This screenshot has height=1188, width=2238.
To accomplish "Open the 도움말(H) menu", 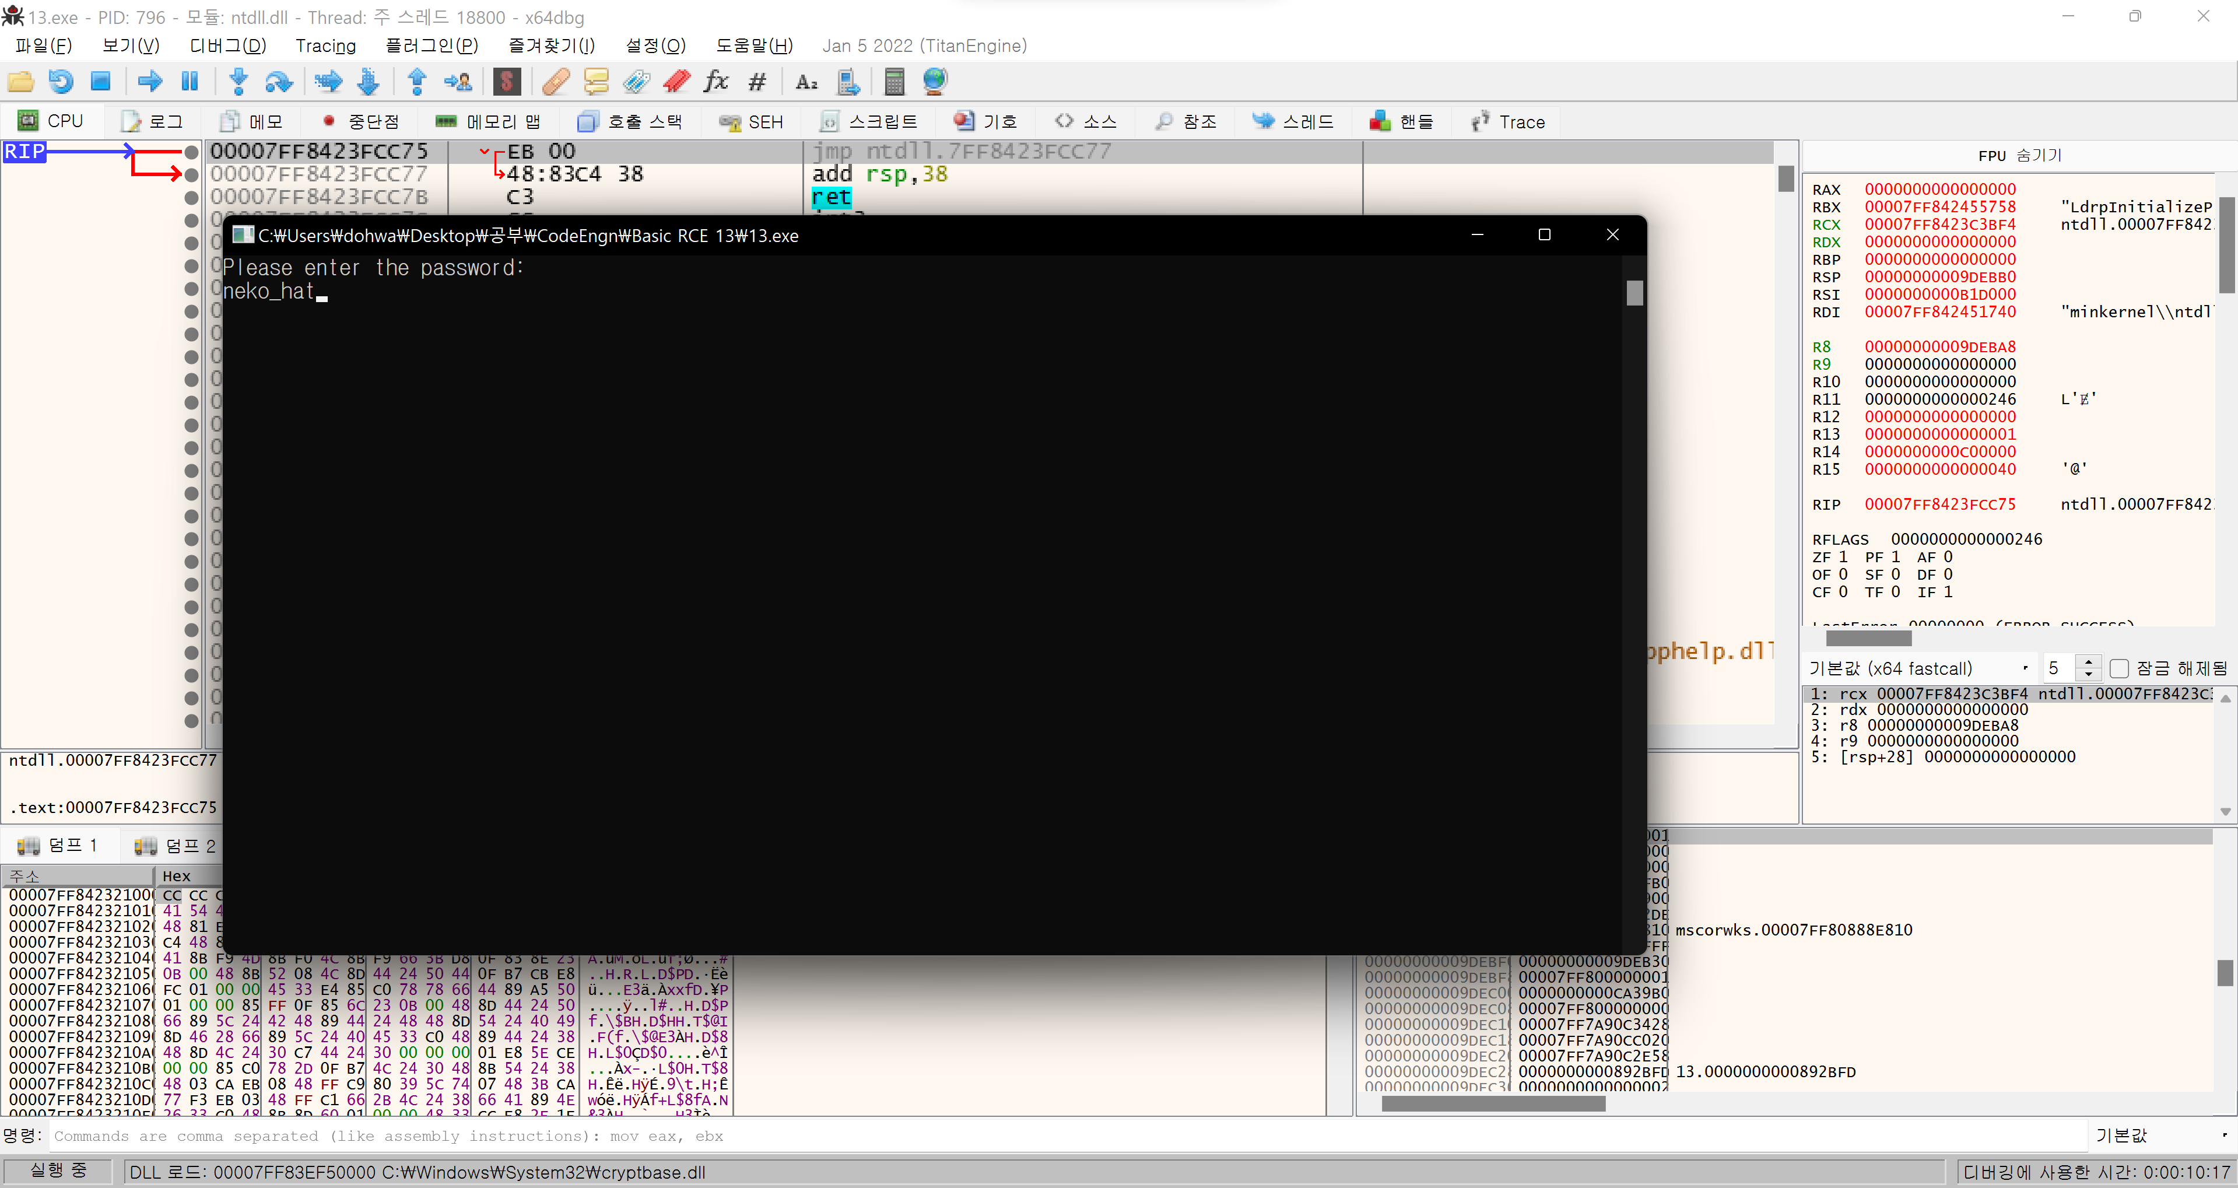I will pos(754,45).
